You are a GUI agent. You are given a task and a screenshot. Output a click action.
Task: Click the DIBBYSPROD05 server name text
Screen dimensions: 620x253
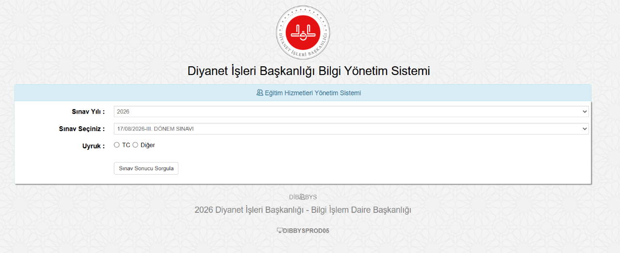point(306,231)
